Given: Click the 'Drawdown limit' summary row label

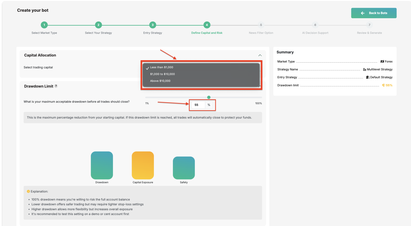Looking at the screenshot, I should pos(288,85).
